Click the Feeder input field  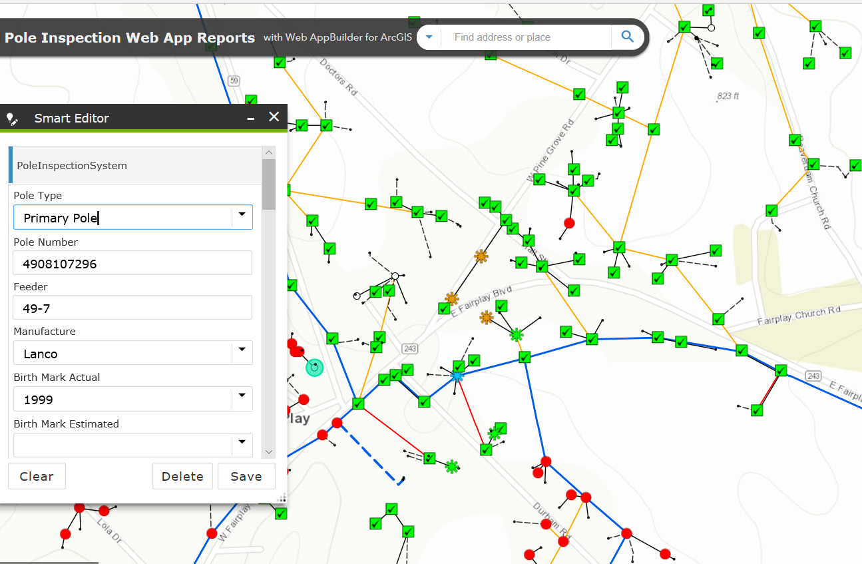pos(132,308)
